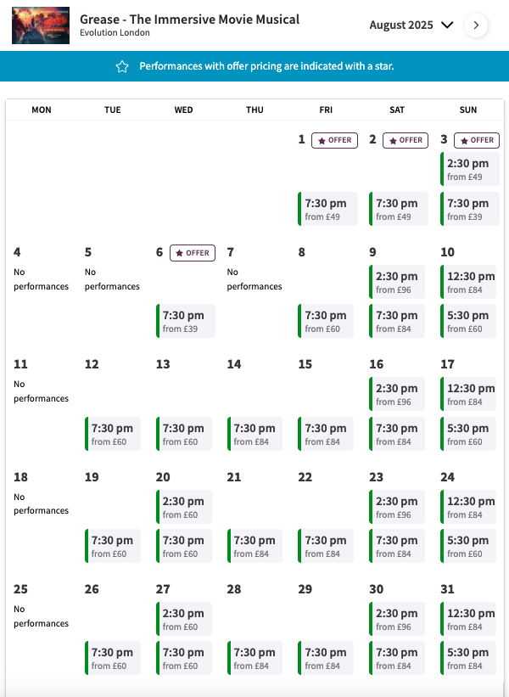Select 2:30 pm performance on August 20
Image resolution: width=509 pixels, height=697 pixels.
[184, 507]
